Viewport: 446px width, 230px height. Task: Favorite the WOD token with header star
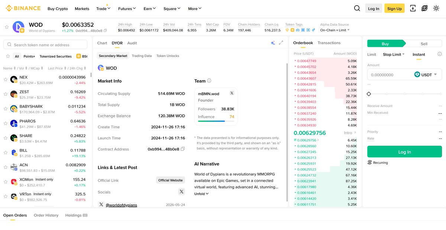pyautogui.click(x=6, y=27)
